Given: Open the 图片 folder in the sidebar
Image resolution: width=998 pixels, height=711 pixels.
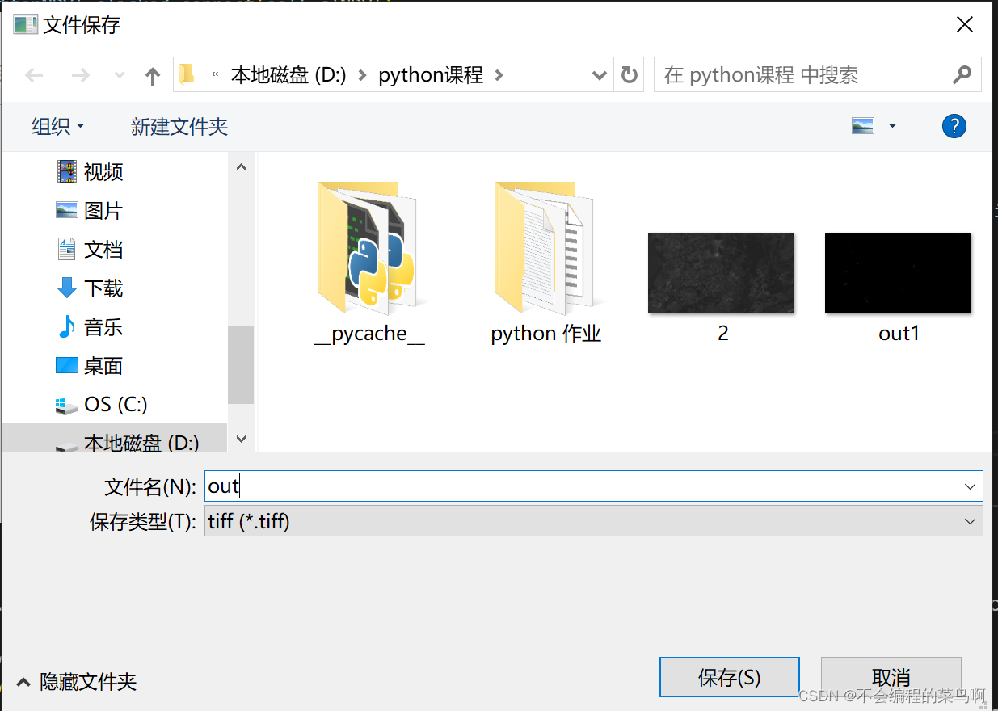Looking at the screenshot, I should (102, 210).
